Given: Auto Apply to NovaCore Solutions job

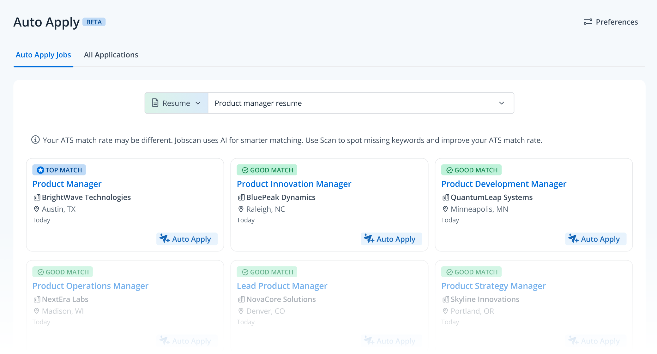Looking at the screenshot, I should tap(391, 341).
